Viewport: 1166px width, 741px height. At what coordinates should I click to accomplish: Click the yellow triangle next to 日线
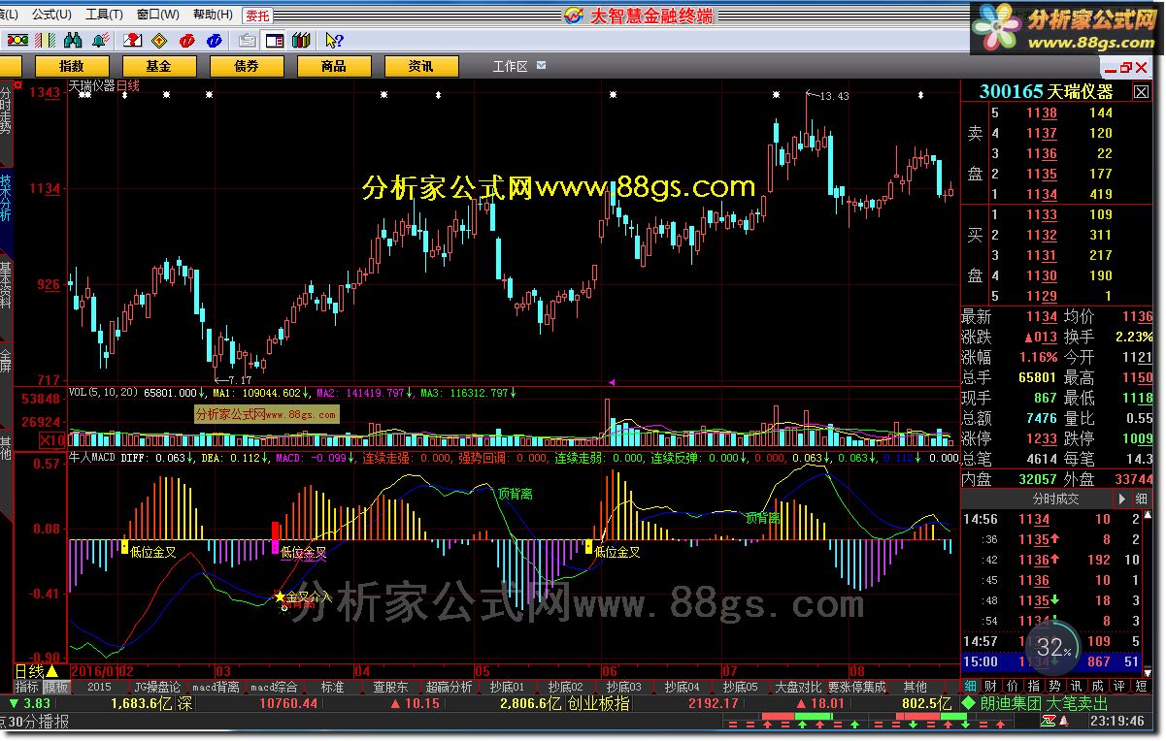point(52,670)
